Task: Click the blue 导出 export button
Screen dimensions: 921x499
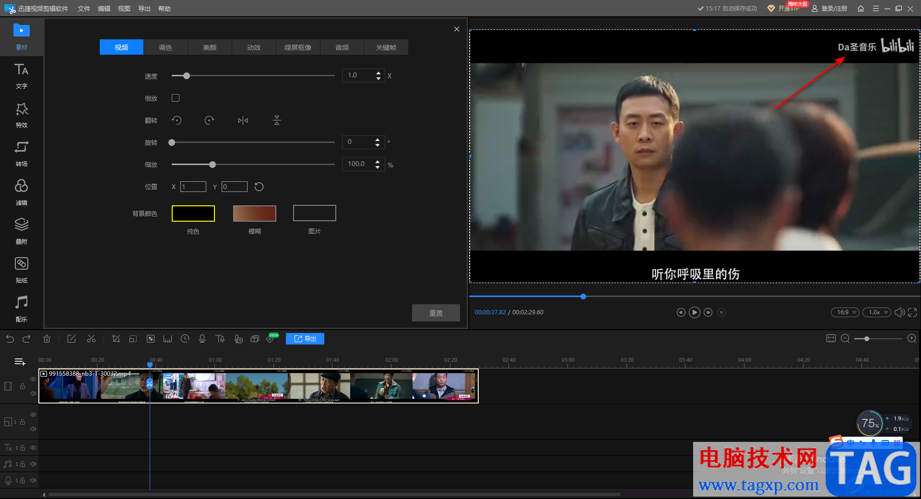Action: click(x=305, y=339)
